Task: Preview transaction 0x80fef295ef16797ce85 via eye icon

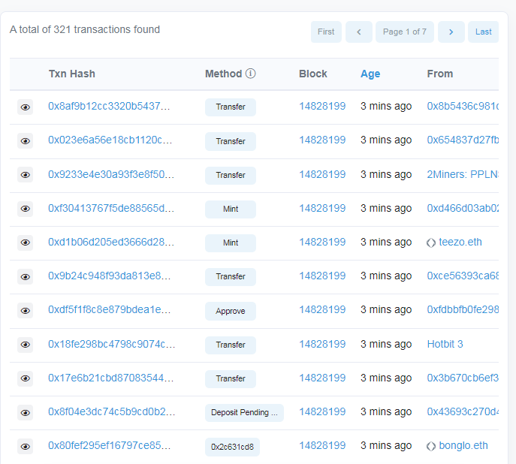Action: [25, 447]
